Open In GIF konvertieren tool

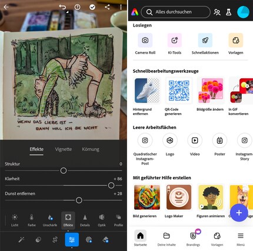coord(241,96)
